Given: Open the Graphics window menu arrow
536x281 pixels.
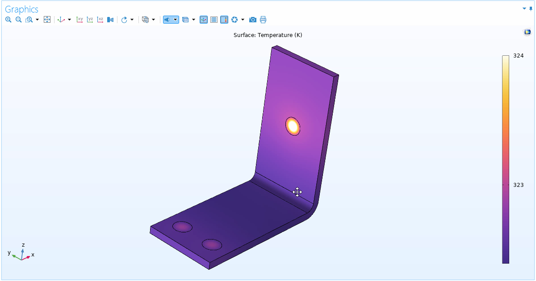Looking at the screenshot, I should [x=524, y=8].
